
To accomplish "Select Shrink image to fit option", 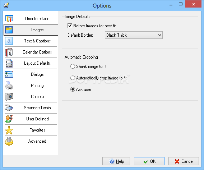I will 73,66.
